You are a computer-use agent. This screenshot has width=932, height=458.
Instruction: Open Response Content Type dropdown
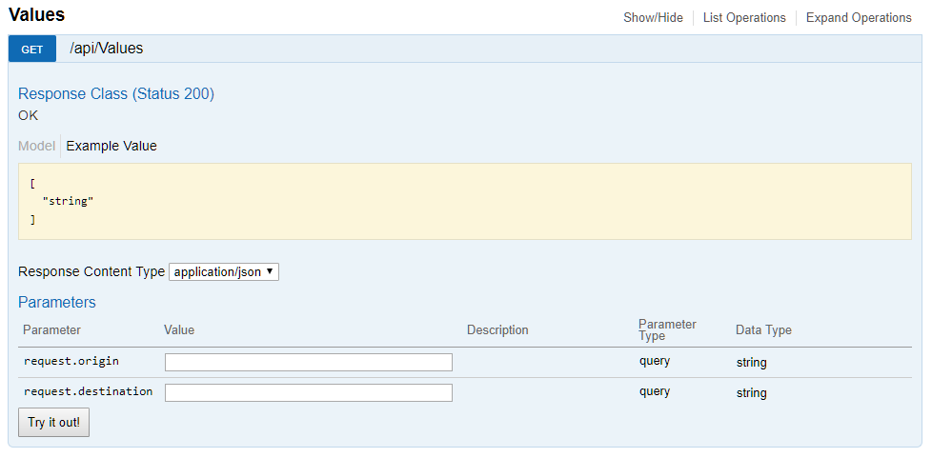tap(224, 272)
